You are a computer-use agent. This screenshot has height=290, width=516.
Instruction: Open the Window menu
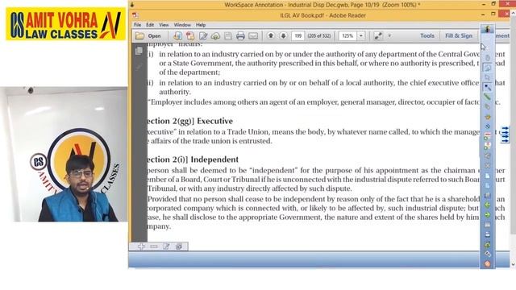[182, 25]
